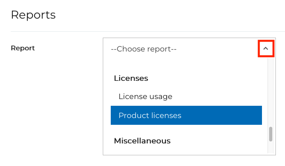
Task: Click the --Choose report-- placeholder text
Action: (144, 49)
